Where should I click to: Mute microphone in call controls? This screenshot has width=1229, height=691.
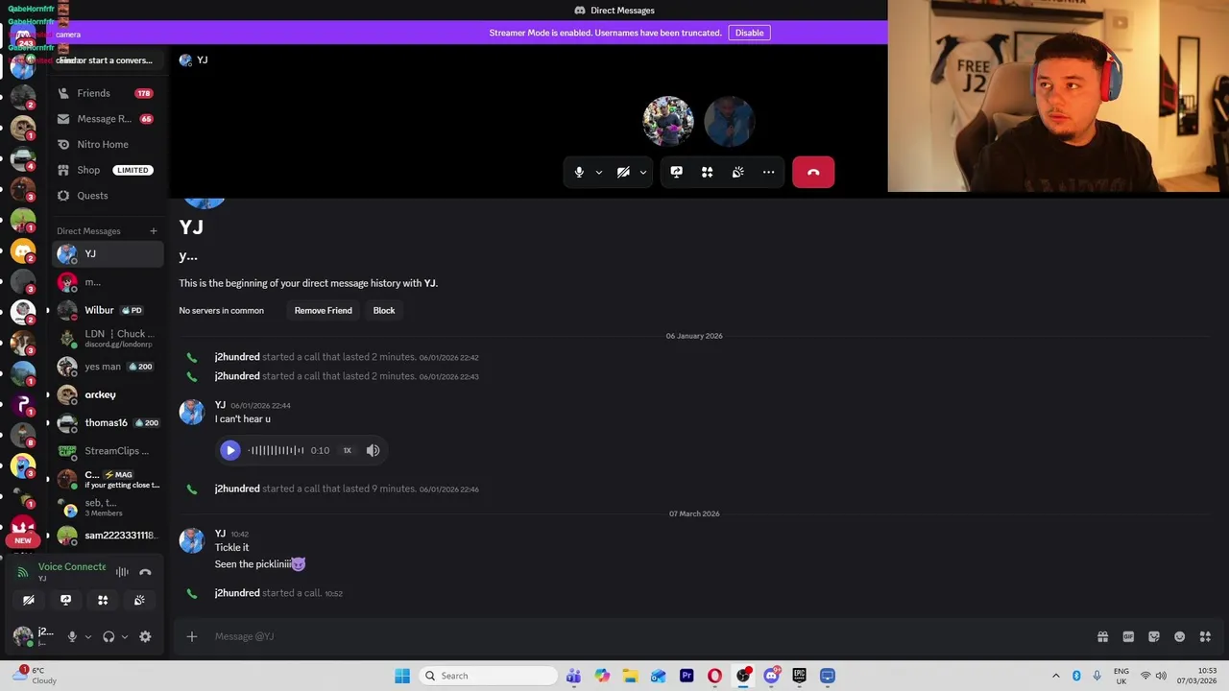tap(579, 173)
